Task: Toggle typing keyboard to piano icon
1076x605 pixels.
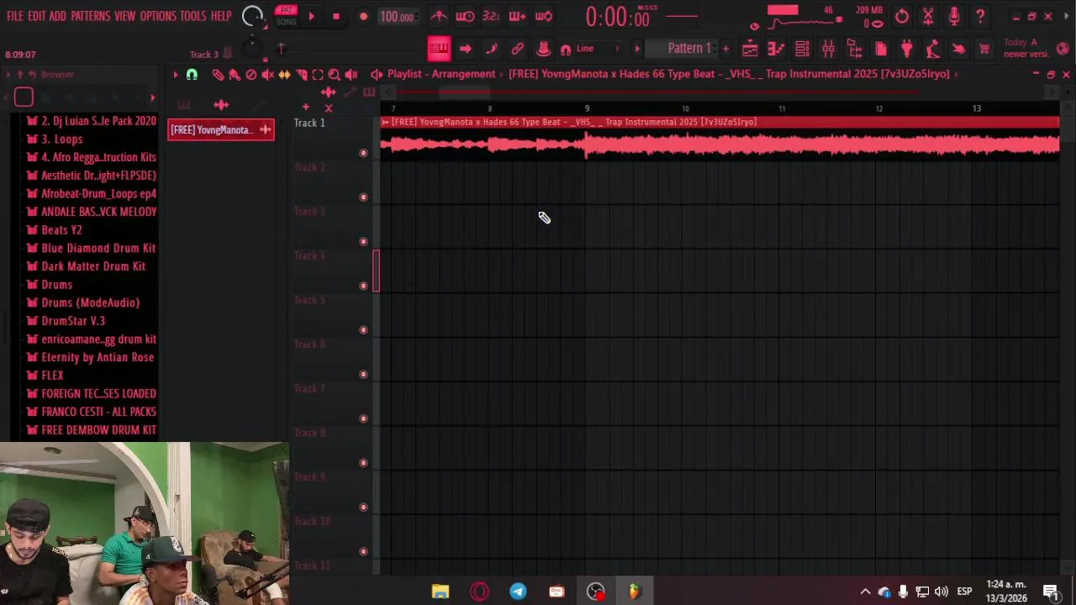Action: pos(439,49)
